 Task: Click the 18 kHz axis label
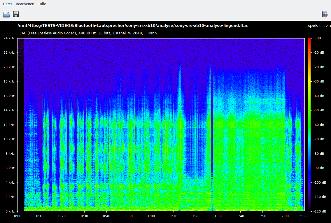click(x=9, y=81)
